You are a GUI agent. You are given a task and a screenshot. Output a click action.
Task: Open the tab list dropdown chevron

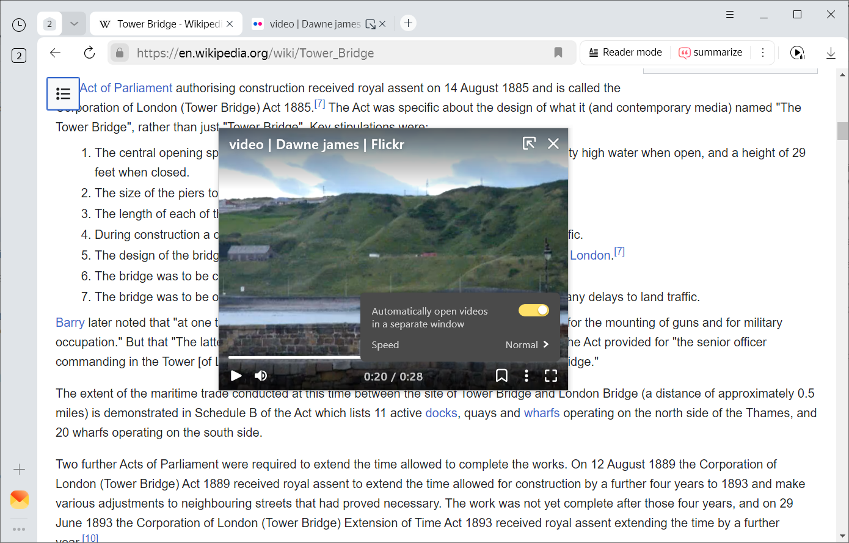(x=74, y=24)
